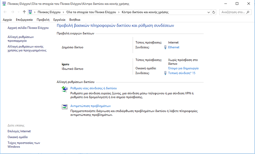Refresh the Control Panel view
Viewport: 255px width, 154px height.
tap(214, 12)
